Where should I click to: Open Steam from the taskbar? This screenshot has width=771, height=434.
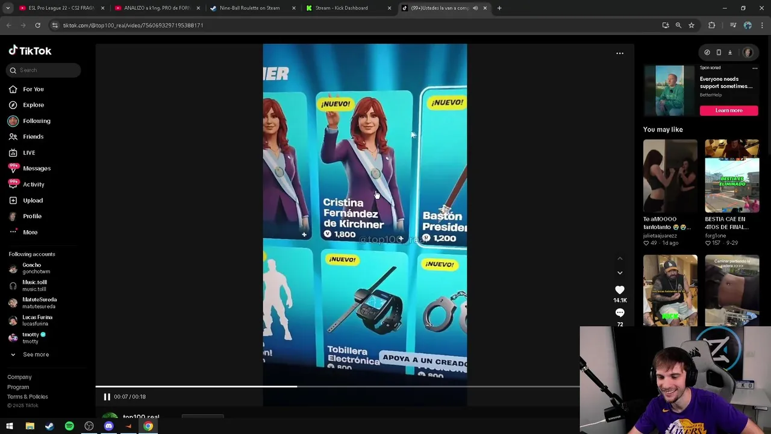coord(49,426)
